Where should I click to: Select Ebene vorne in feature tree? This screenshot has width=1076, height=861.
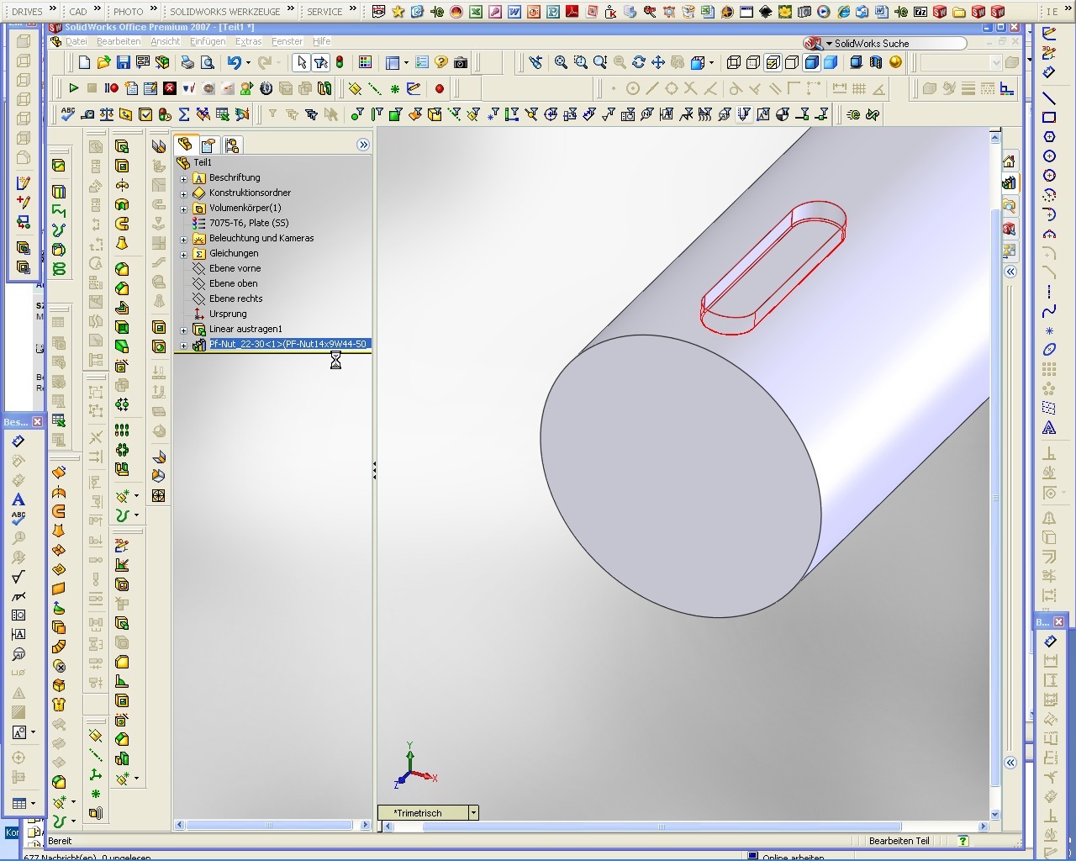[x=235, y=268]
